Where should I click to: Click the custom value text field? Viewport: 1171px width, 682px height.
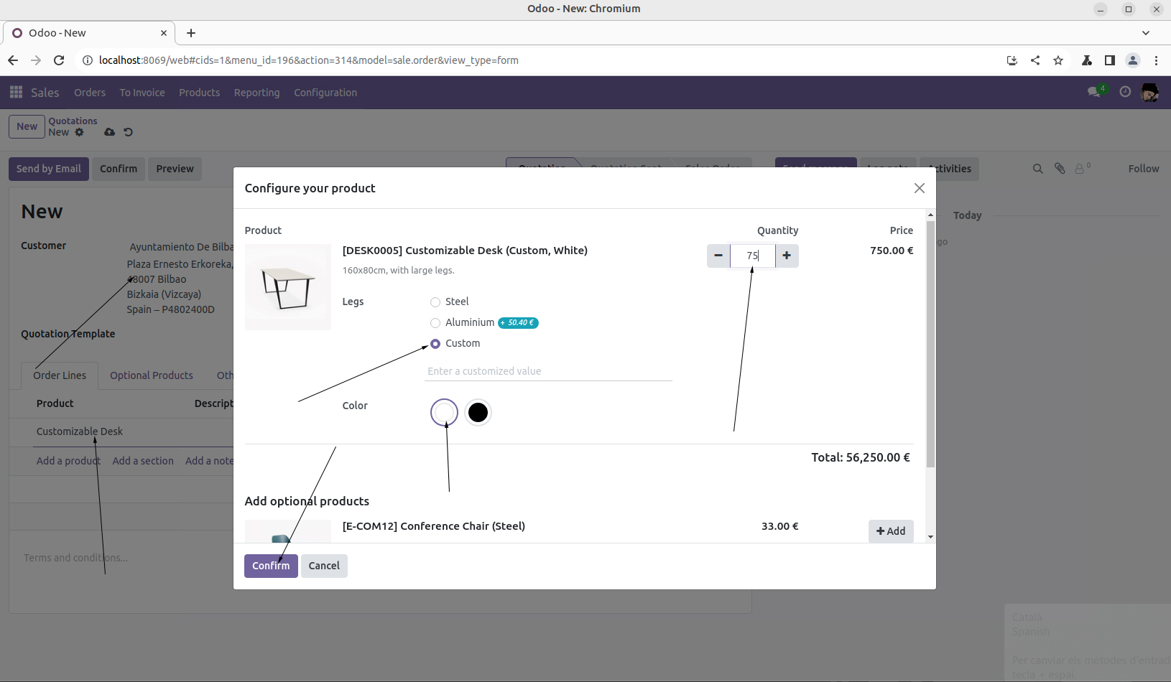[x=548, y=371]
